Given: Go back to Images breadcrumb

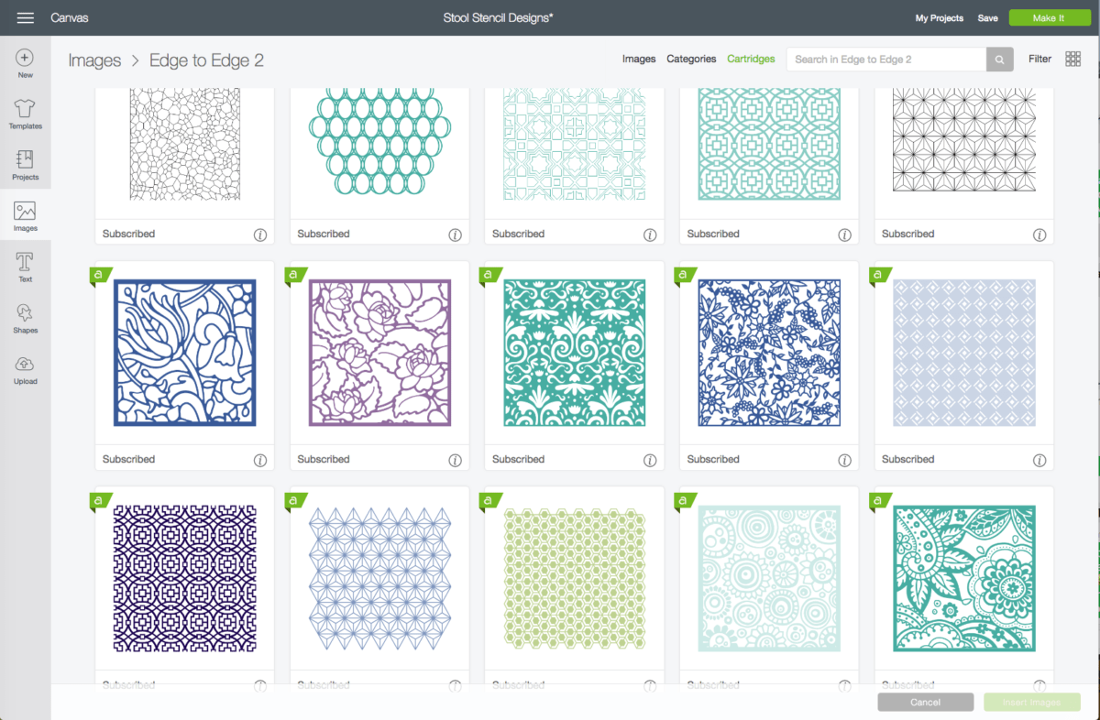Looking at the screenshot, I should click(x=94, y=60).
